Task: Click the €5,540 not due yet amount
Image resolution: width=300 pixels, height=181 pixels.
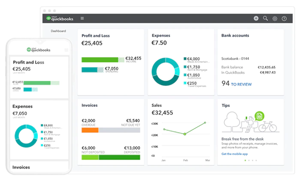Action: click(x=133, y=120)
